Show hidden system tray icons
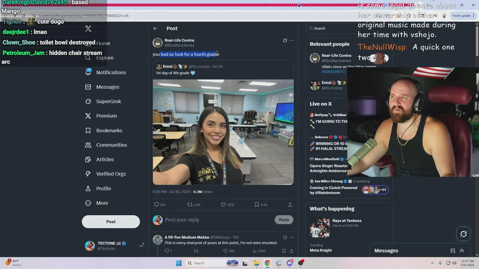Viewport: 479px width, 269px height. coord(432,263)
